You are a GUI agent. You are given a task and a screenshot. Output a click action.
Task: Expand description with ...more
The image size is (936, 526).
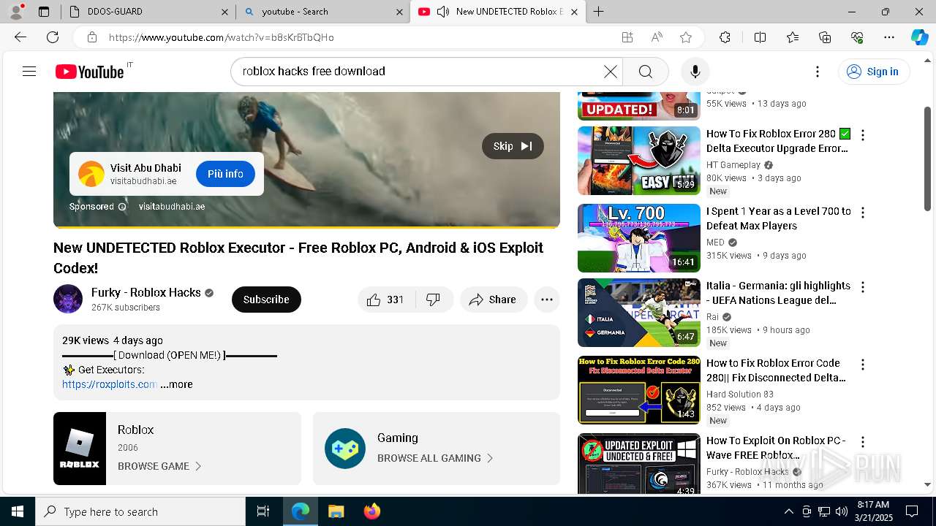tap(176, 384)
